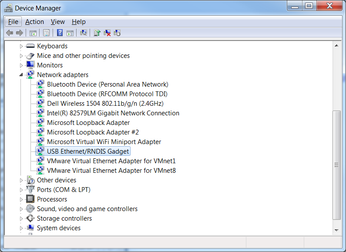Screen dimensions: 346x252
Task: Click the Disable device toolbar icon
Action: (117, 33)
